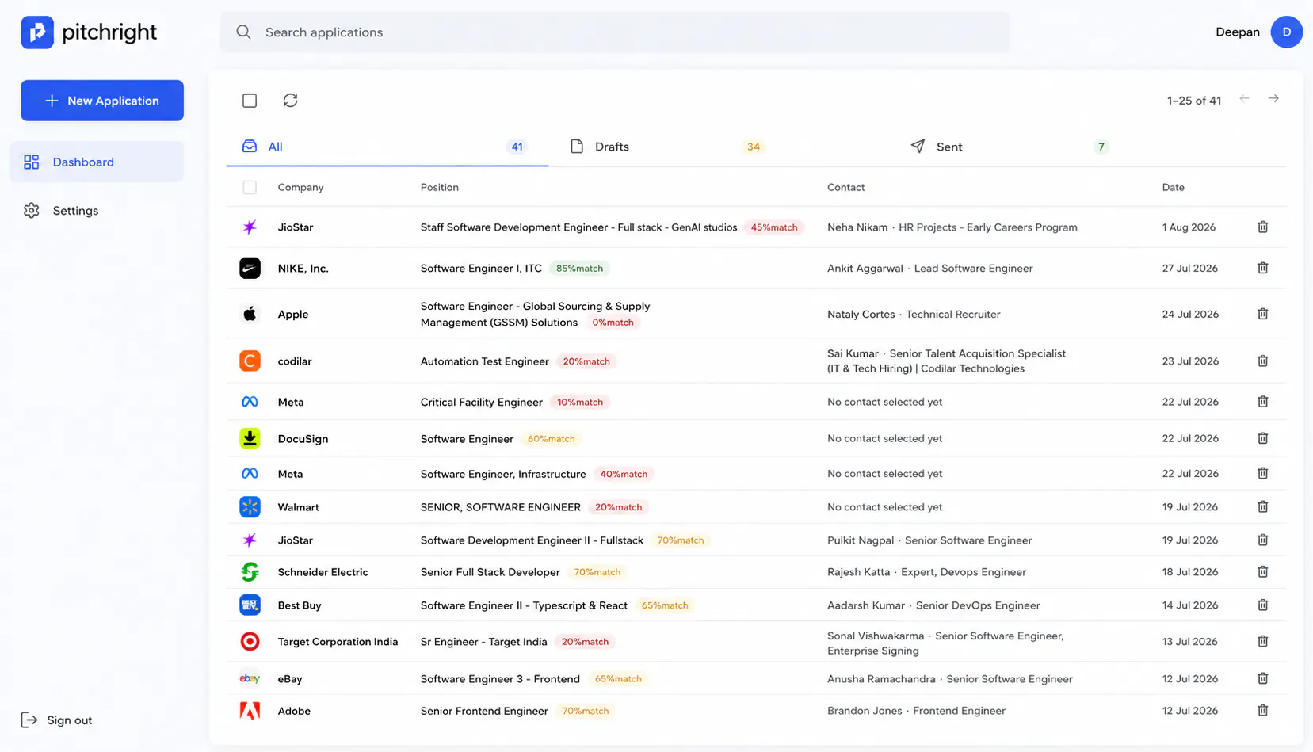
Task: Click the Date column header
Action: (x=1174, y=188)
